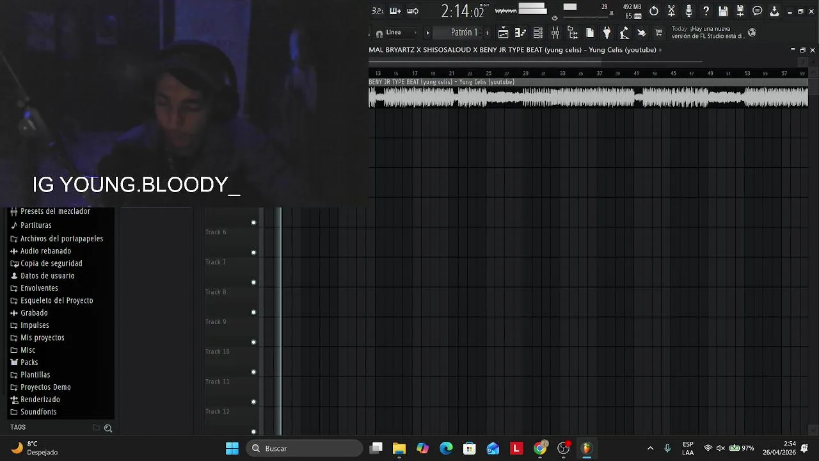Open the help question mark icon
Image resolution: width=819 pixels, height=461 pixels.
coord(706,11)
